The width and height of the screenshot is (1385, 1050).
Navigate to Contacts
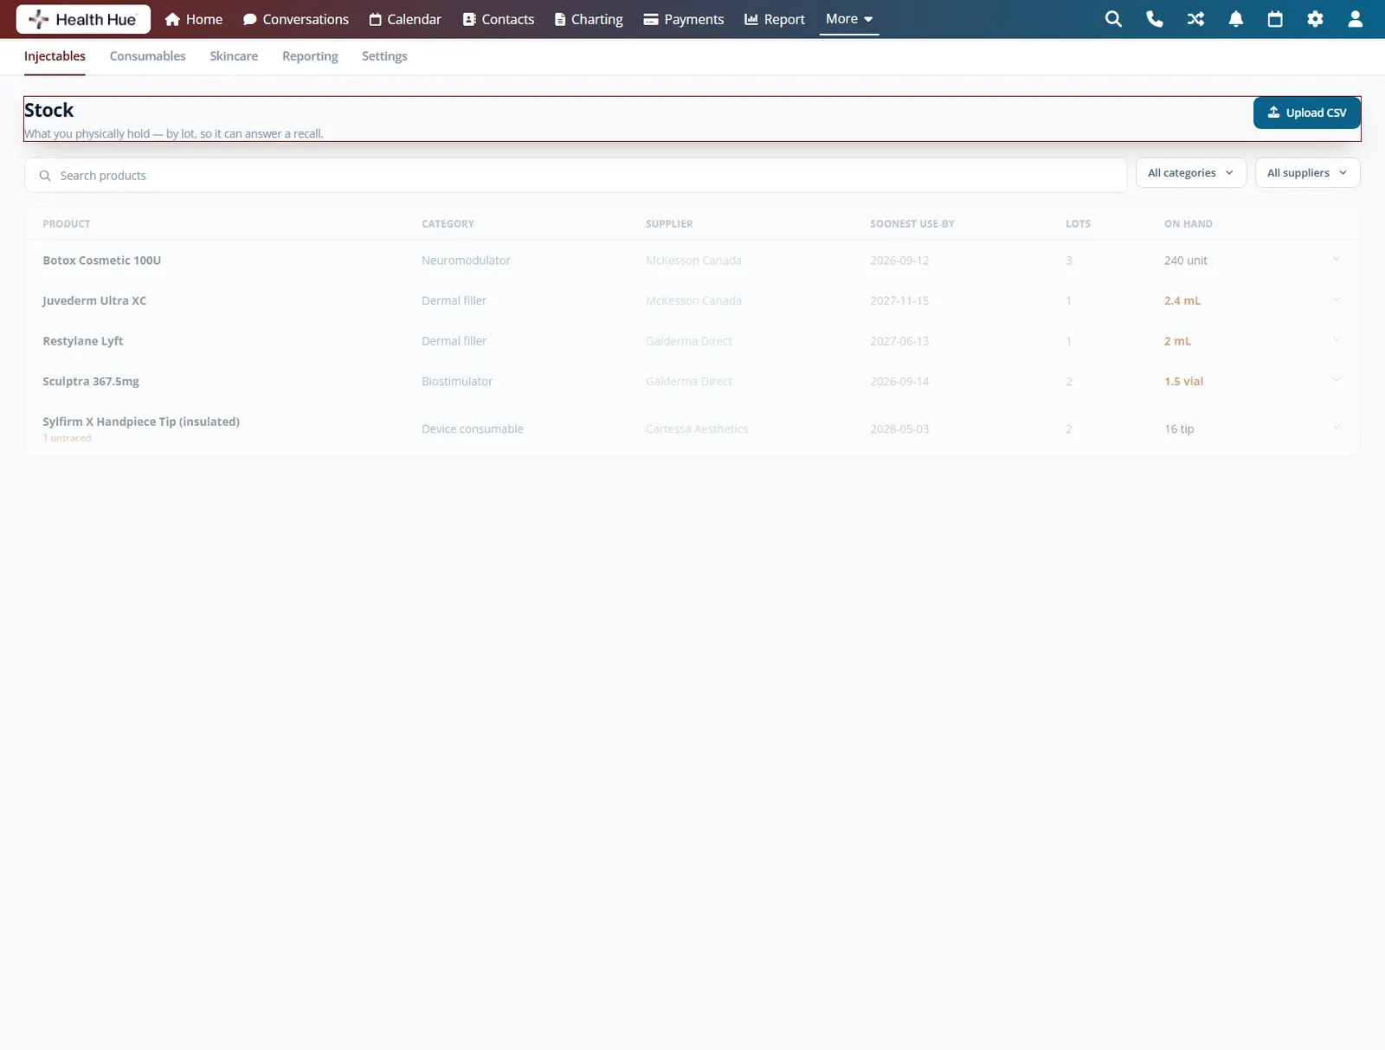pos(499,19)
